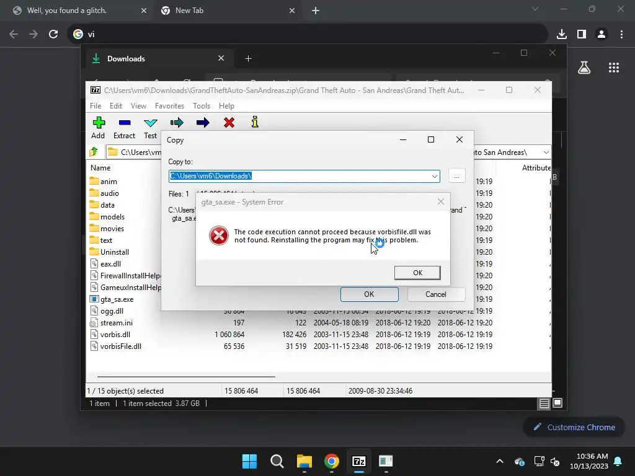Click the File Explorer taskbar icon
This screenshot has height=476, width=635.
[304, 461]
